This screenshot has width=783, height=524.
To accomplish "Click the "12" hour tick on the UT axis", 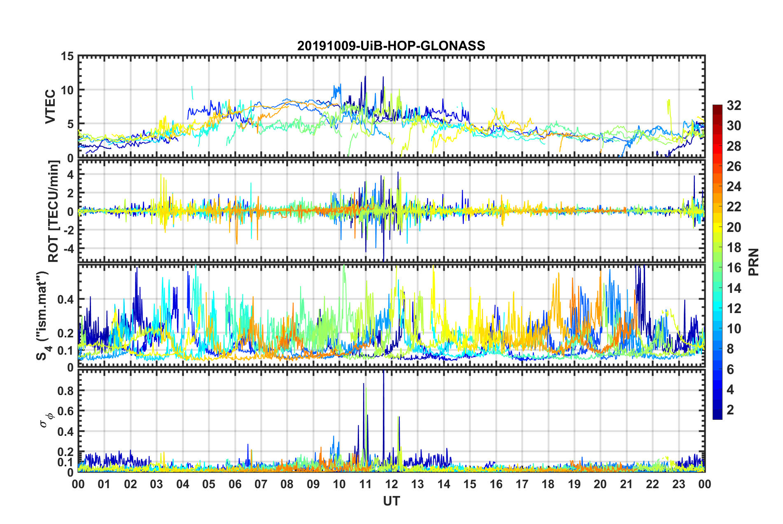I will tap(391, 484).
